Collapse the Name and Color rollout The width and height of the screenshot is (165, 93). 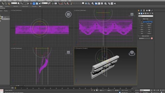click(x=145, y=36)
